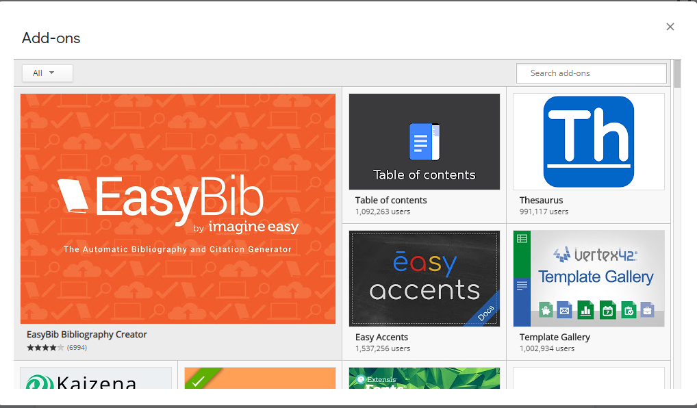This screenshot has height=408, width=697.
Task: Click the Thesaurus title
Action: (x=541, y=200)
